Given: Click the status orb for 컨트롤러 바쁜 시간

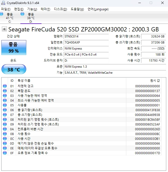Looking at the screenshot, I should [x=5, y=129].
